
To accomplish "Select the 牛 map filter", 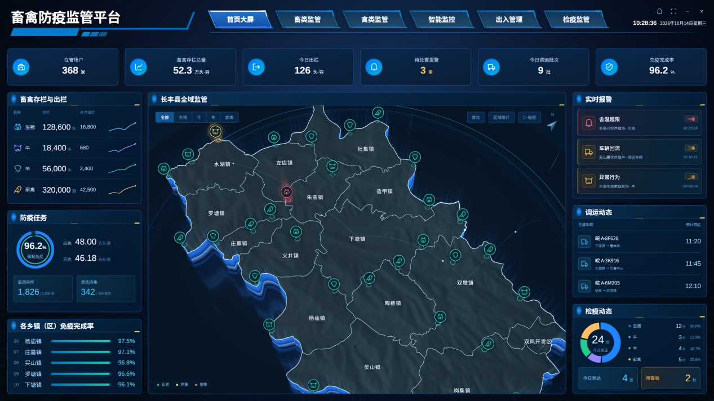I will click(199, 118).
